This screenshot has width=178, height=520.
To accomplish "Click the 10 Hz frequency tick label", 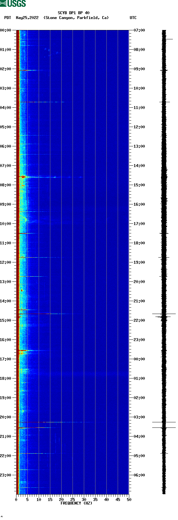I will 39,500.
